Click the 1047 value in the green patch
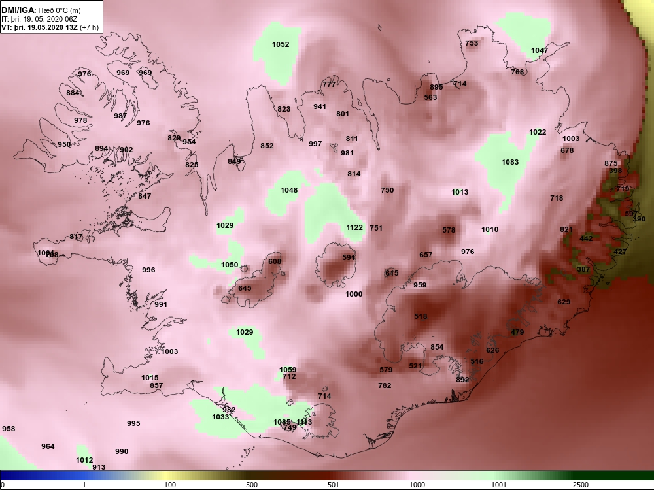The image size is (654, 490). tap(540, 50)
